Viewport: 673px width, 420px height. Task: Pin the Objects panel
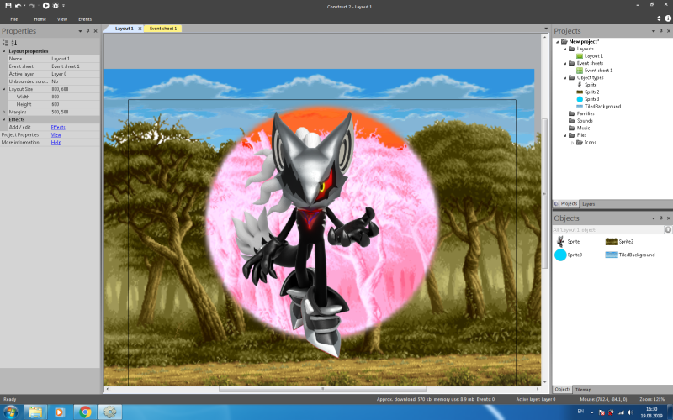pos(661,218)
